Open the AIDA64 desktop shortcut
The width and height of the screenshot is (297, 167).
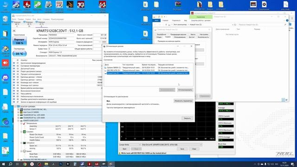[102, 6]
